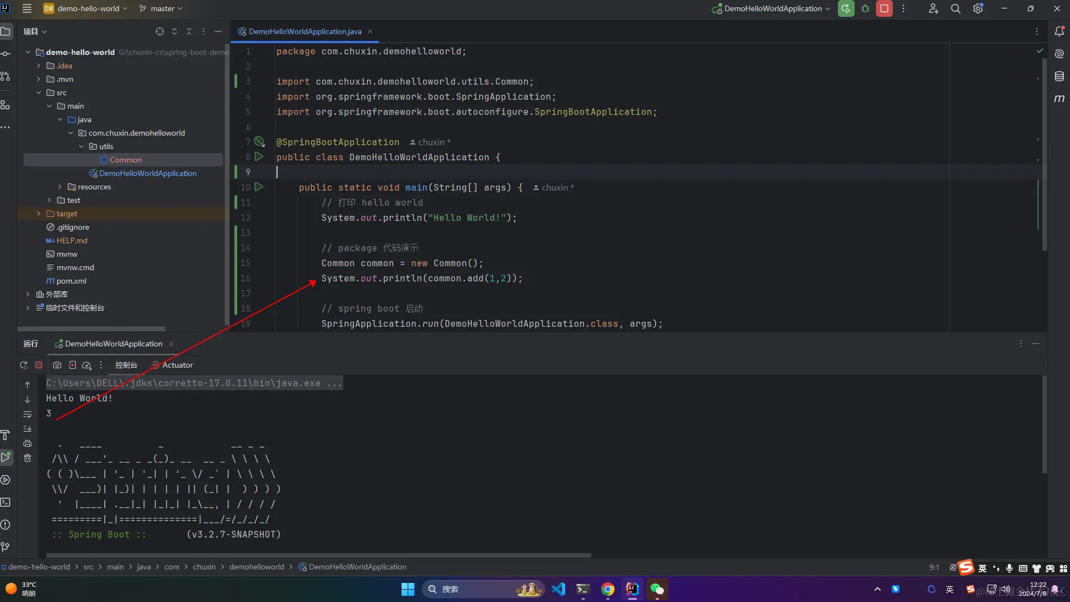Collapse the utils package

click(x=81, y=146)
